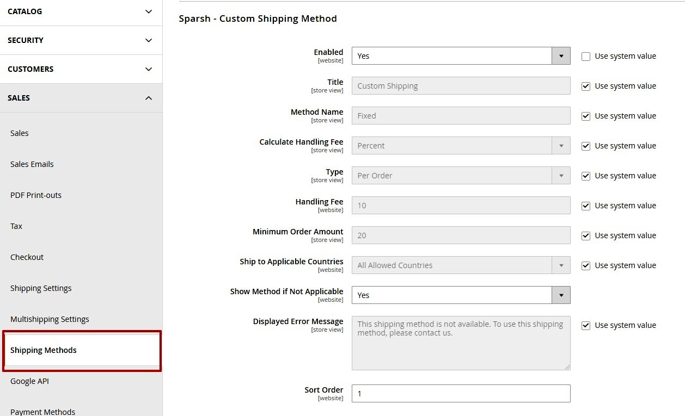Uncheck Use system value for Title
This screenshot has height=416, width=685.
click(586, 85)
